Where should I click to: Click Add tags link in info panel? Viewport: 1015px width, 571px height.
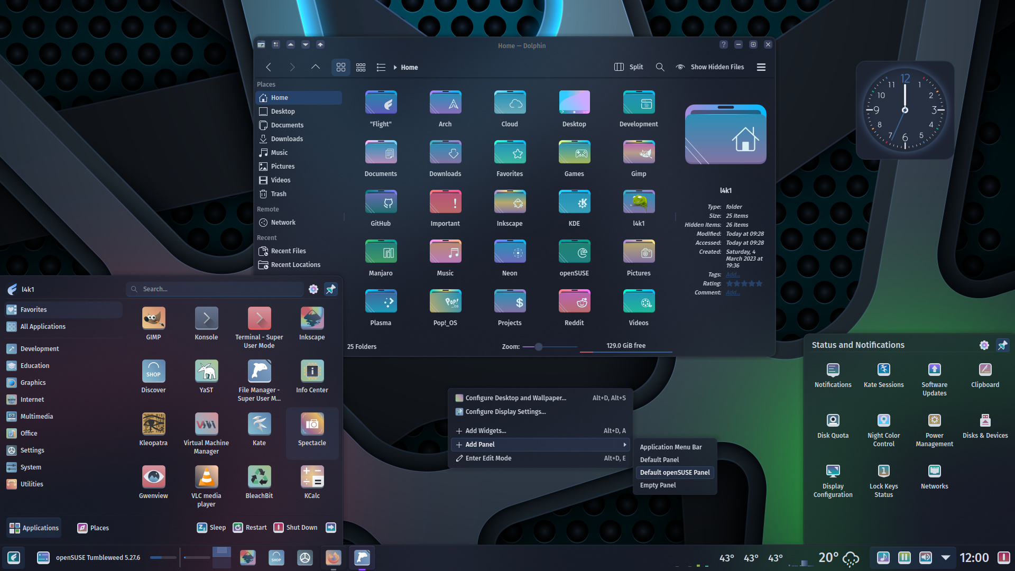click(733, 274)
